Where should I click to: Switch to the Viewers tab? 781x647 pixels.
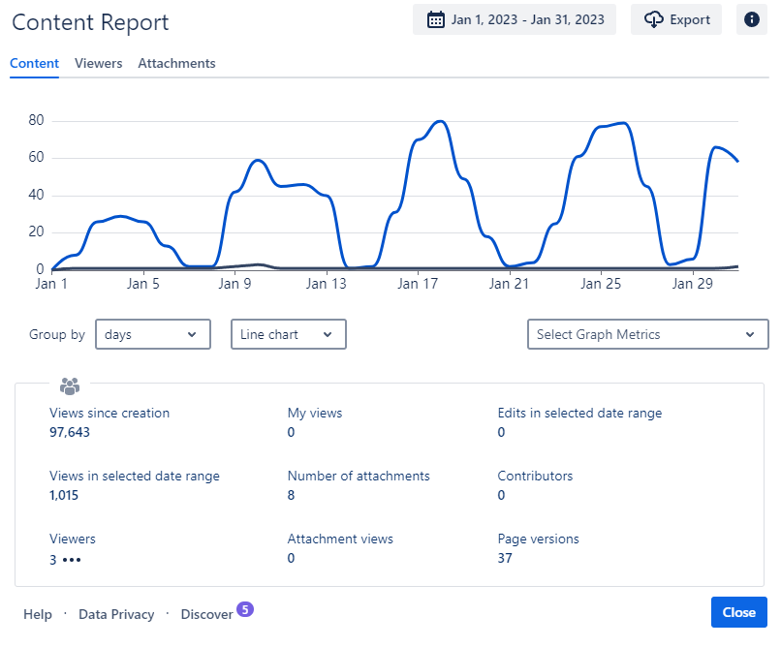[99, 63]
